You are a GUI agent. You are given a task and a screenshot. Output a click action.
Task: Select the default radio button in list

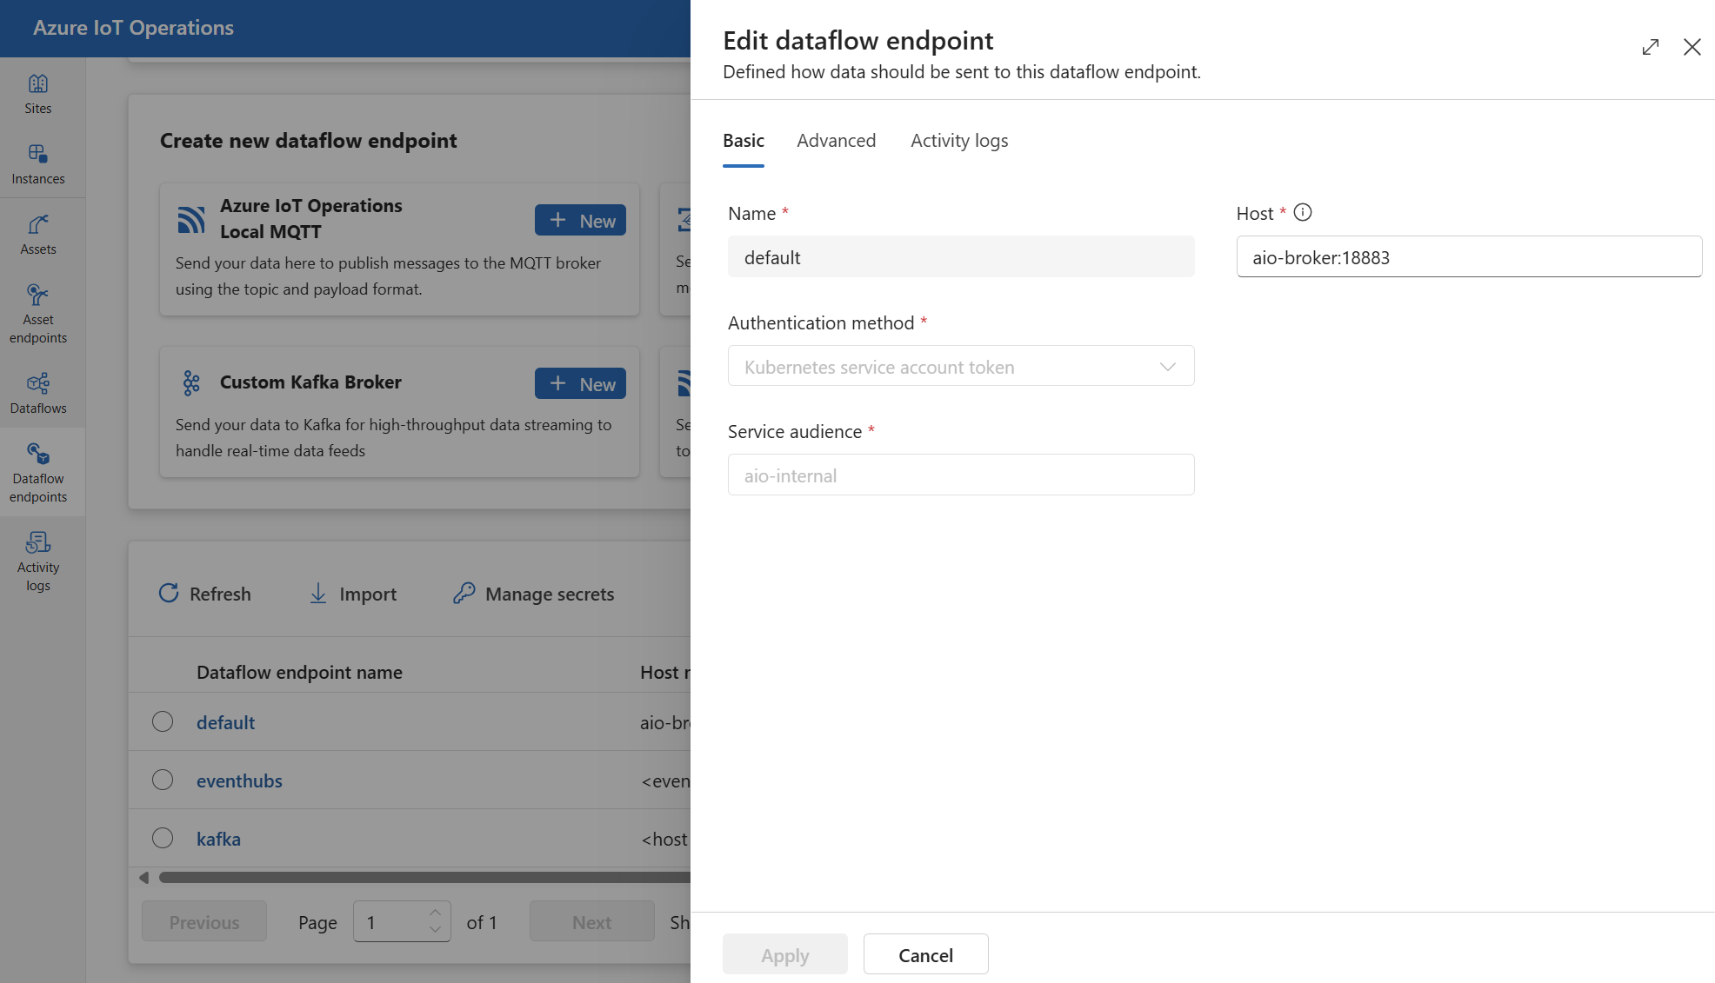click(x=163, y=720)
